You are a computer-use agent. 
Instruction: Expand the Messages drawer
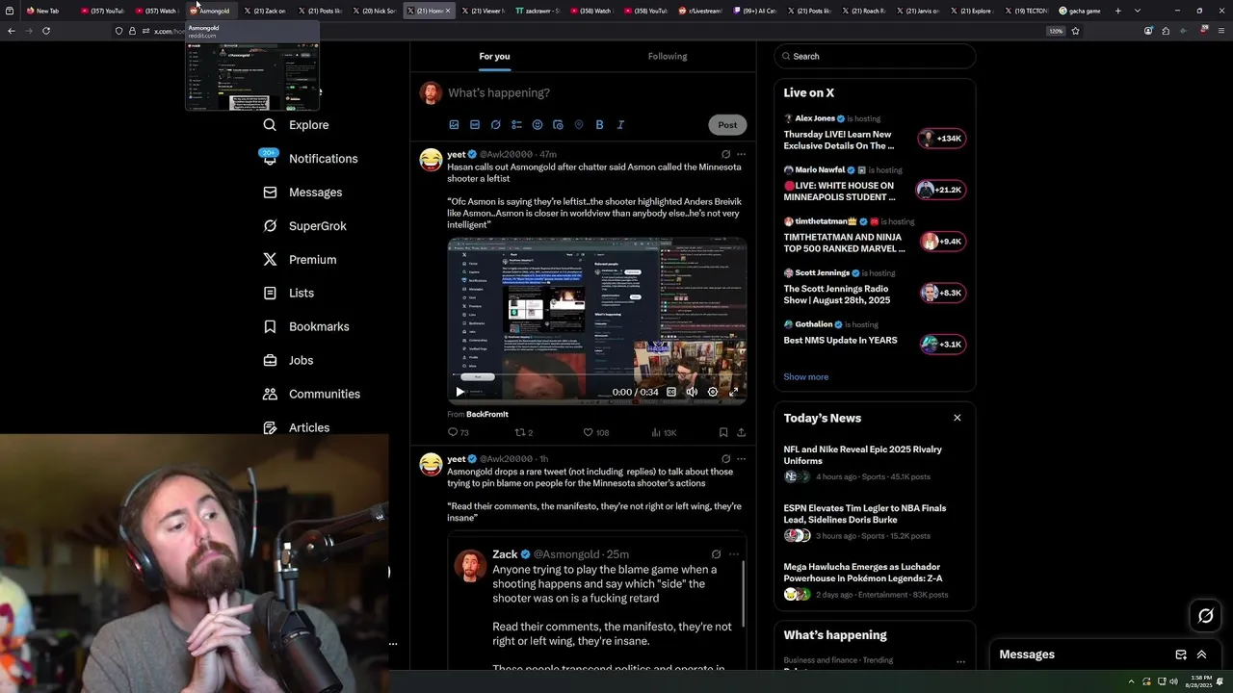pos(1202,654)
